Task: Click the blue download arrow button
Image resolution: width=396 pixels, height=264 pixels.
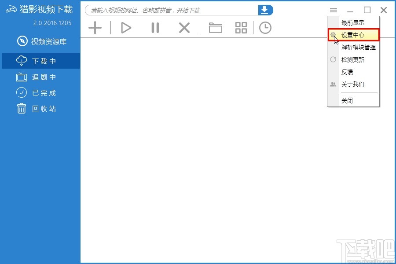Action: click(x=265, y=10)
